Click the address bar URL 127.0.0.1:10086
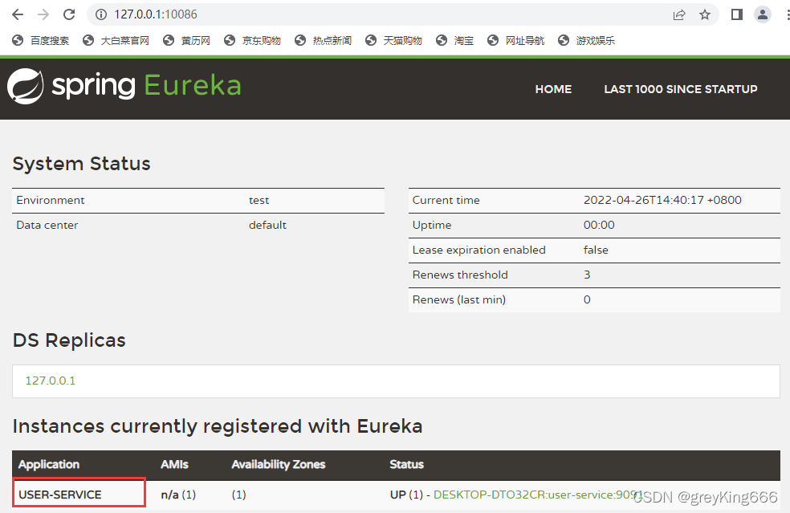Image resolution: width=790 pixels, height=513 pixels. 156,14
